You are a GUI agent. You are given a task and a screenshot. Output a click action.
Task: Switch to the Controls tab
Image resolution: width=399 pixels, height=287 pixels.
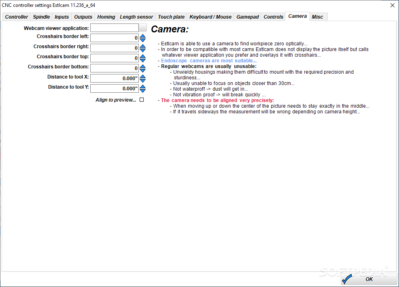[273, 17]
